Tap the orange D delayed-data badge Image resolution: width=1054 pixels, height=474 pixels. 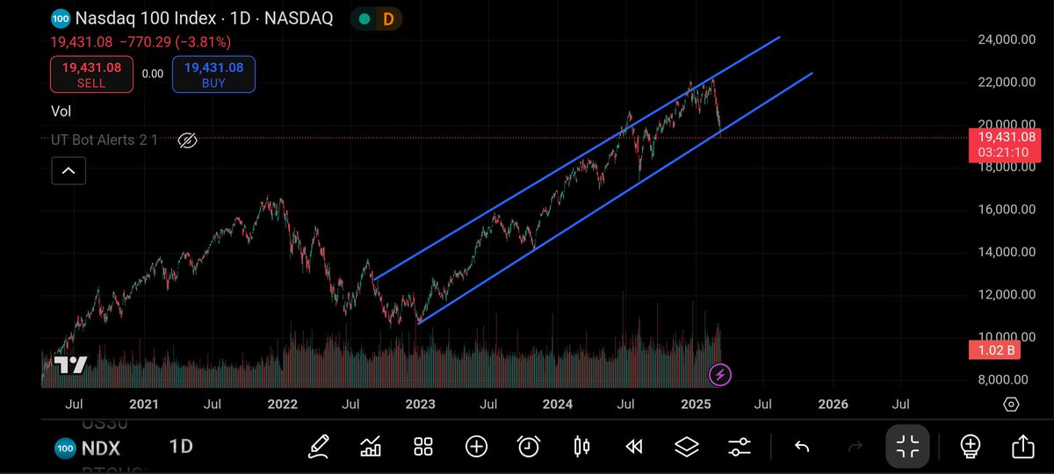pyautogui.click(x=387, y=18)
